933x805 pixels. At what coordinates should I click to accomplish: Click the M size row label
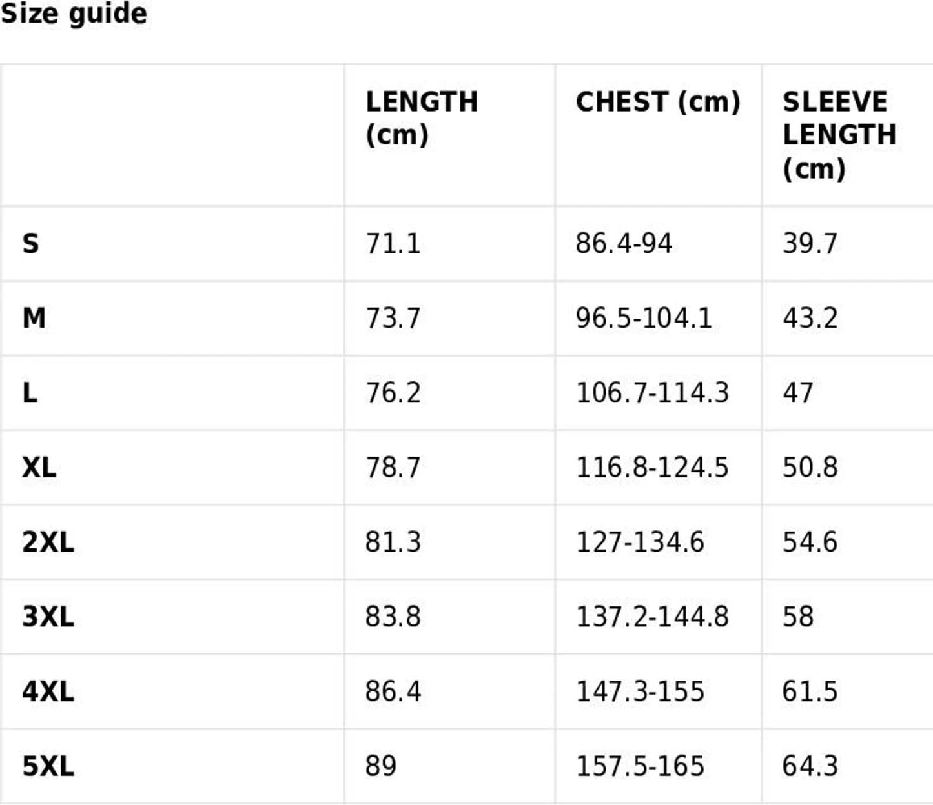[34, 318]
